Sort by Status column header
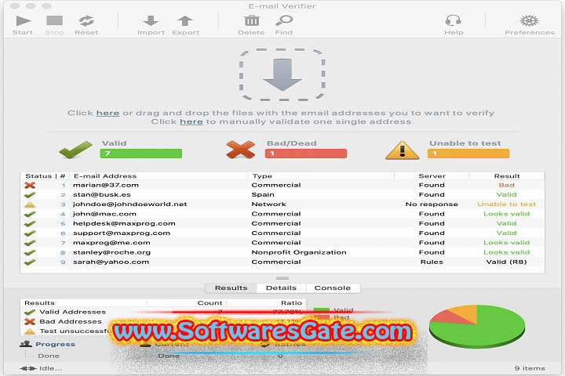Screen dimensions: 565x376 [38, 176]
